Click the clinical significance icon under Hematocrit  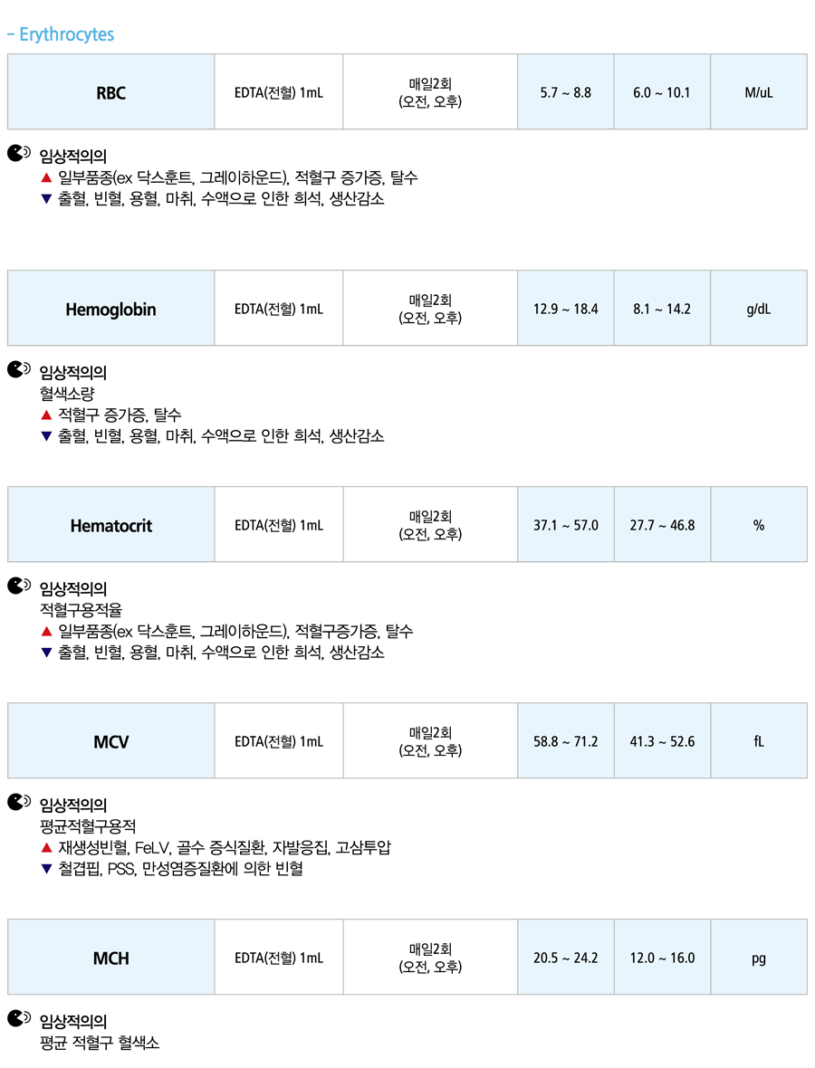click(18, 585)
